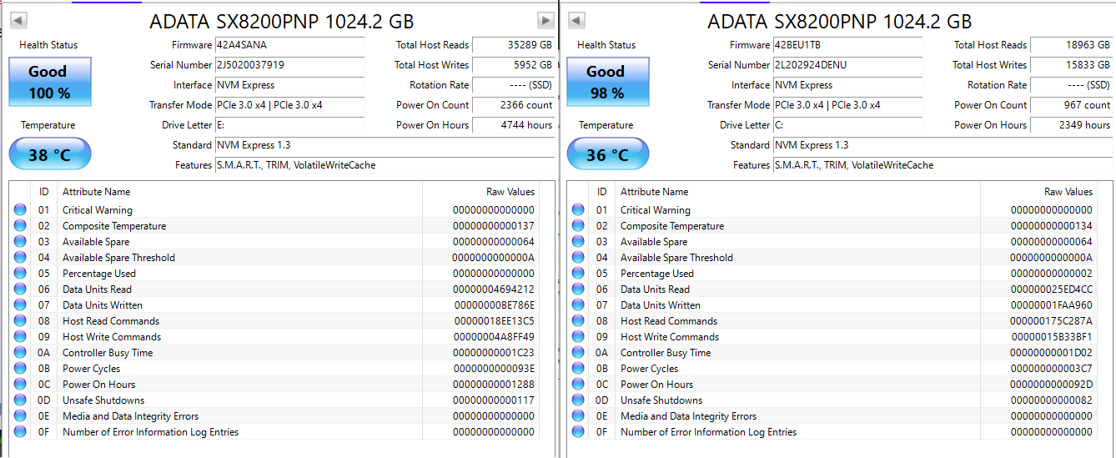
Task: Click Power On Hours value 4744 hours
Action: (x=514, y=125)
